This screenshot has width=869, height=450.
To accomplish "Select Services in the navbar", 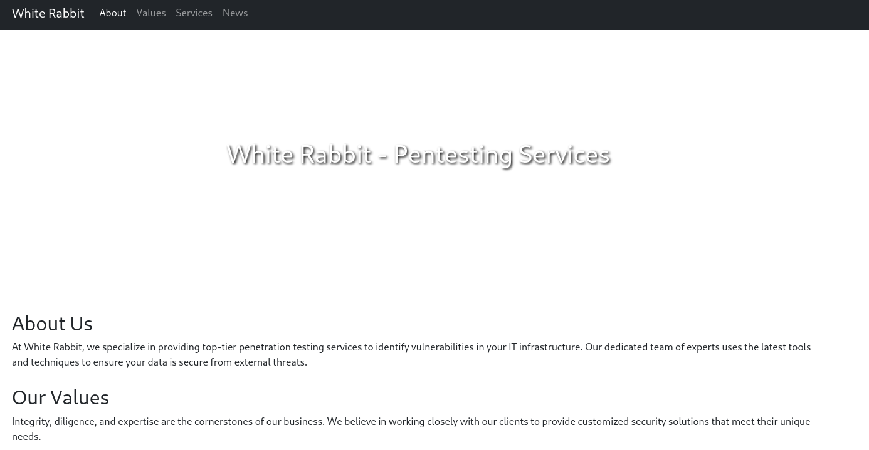I will (194, 13).
